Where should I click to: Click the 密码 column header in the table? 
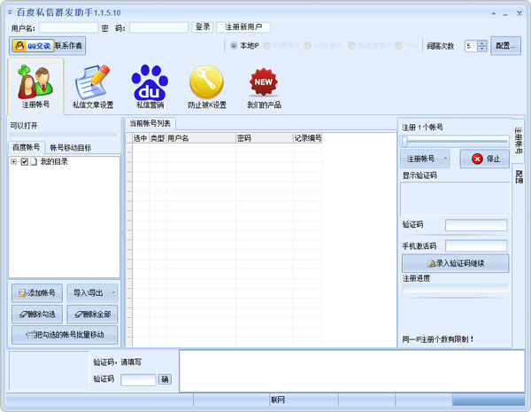[265, 138]
